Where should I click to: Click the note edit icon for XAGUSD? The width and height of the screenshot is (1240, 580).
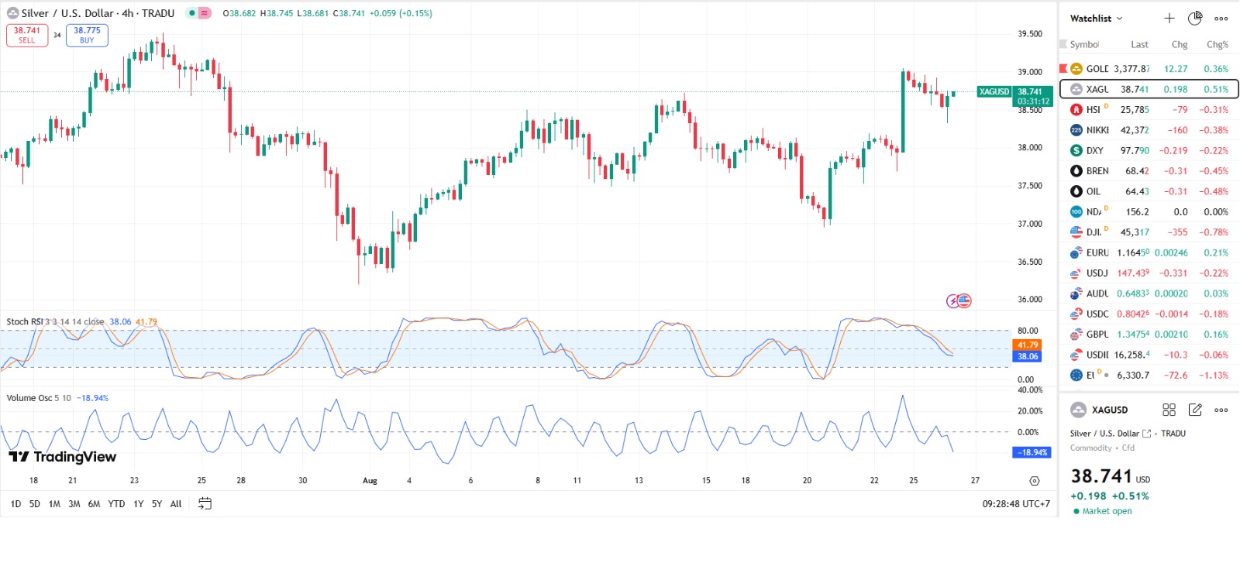(1195, 410)
